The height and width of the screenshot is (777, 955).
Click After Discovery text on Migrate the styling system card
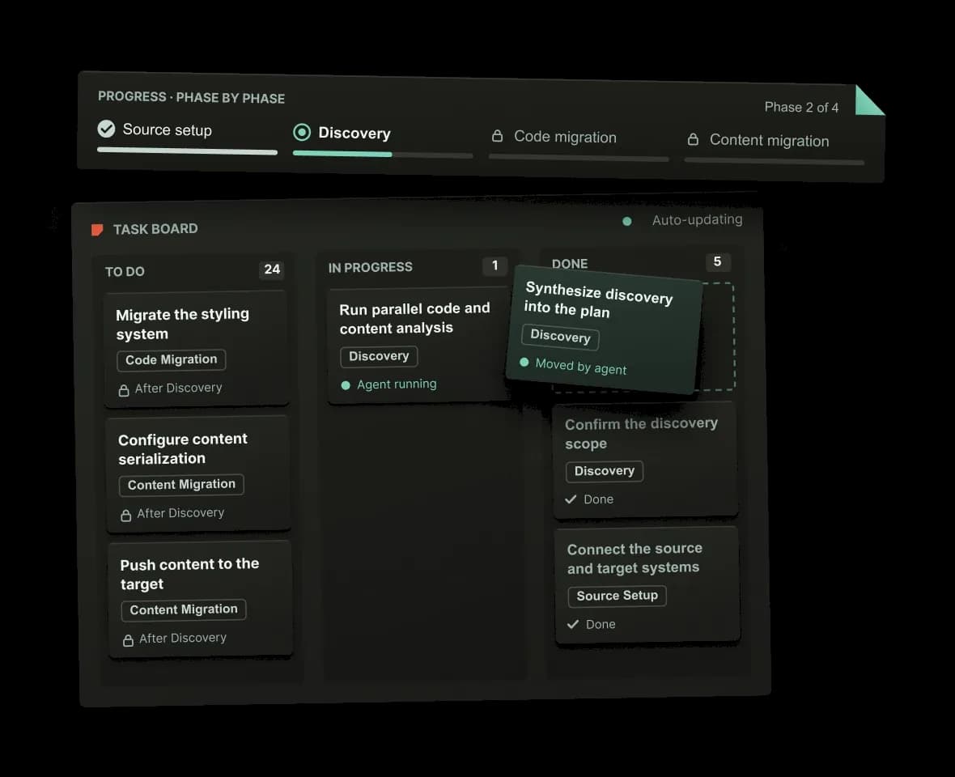[x=178, y=388]
